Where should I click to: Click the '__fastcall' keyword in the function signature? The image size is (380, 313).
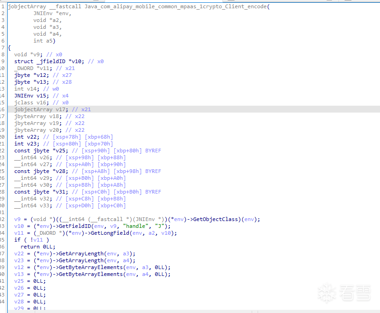65,6
